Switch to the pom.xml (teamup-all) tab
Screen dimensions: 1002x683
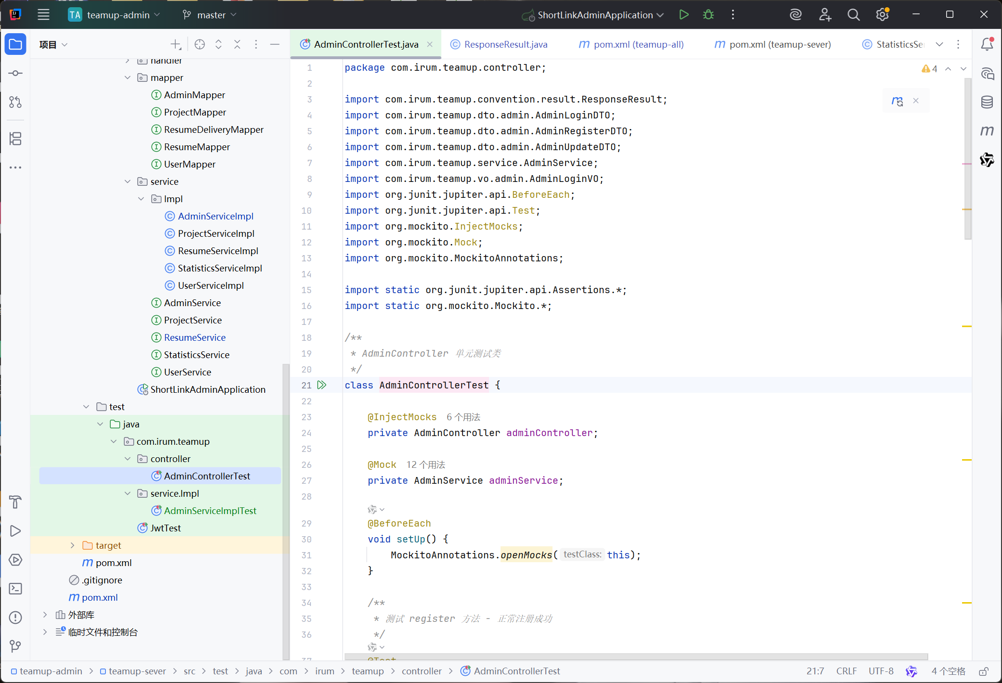(x=638, y=44)
